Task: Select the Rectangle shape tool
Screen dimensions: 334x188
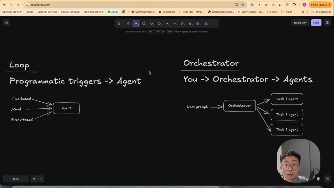Action: (144, 23)
